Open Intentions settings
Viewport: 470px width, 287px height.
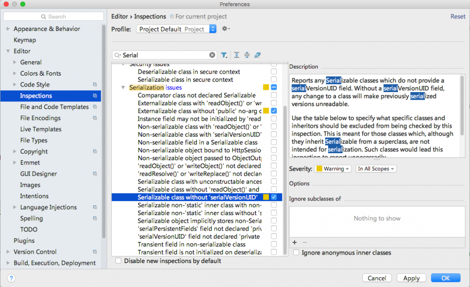(34, 196)
